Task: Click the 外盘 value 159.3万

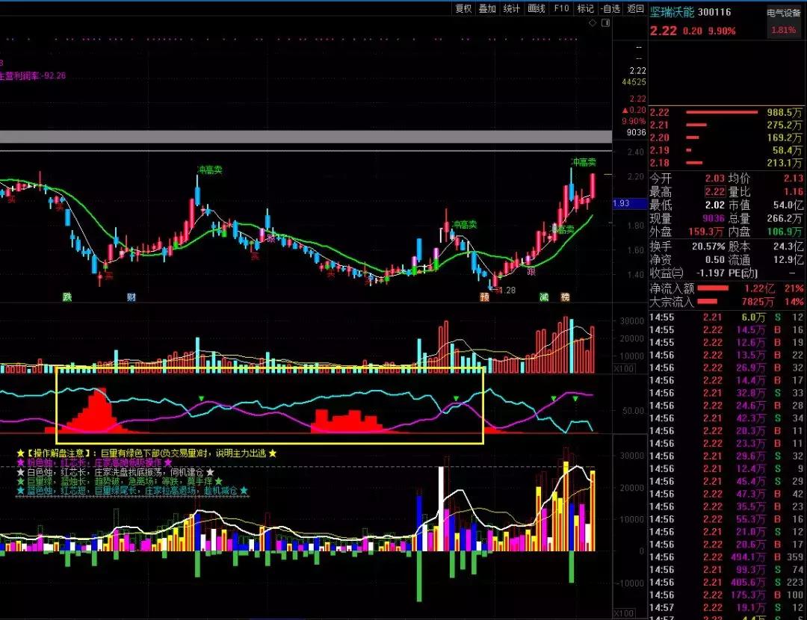Action: click(705, 232)
